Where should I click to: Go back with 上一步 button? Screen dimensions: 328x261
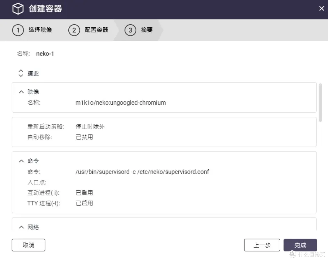click(x=262, y=245)
